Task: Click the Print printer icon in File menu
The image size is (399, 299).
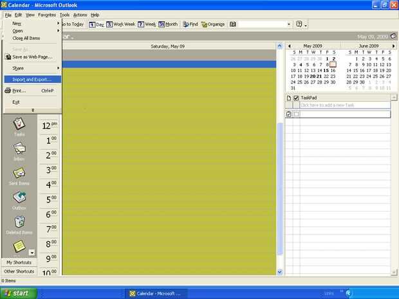Action: (x=8, y=91)
